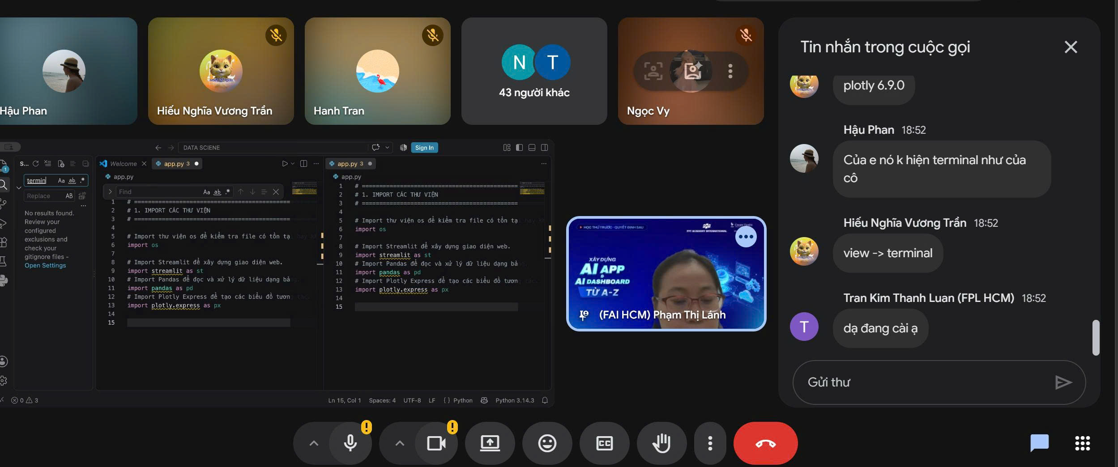Toggle the in-call chat panel icon
Viewport: 1118px width, 467px height.
pos(1039,443)
